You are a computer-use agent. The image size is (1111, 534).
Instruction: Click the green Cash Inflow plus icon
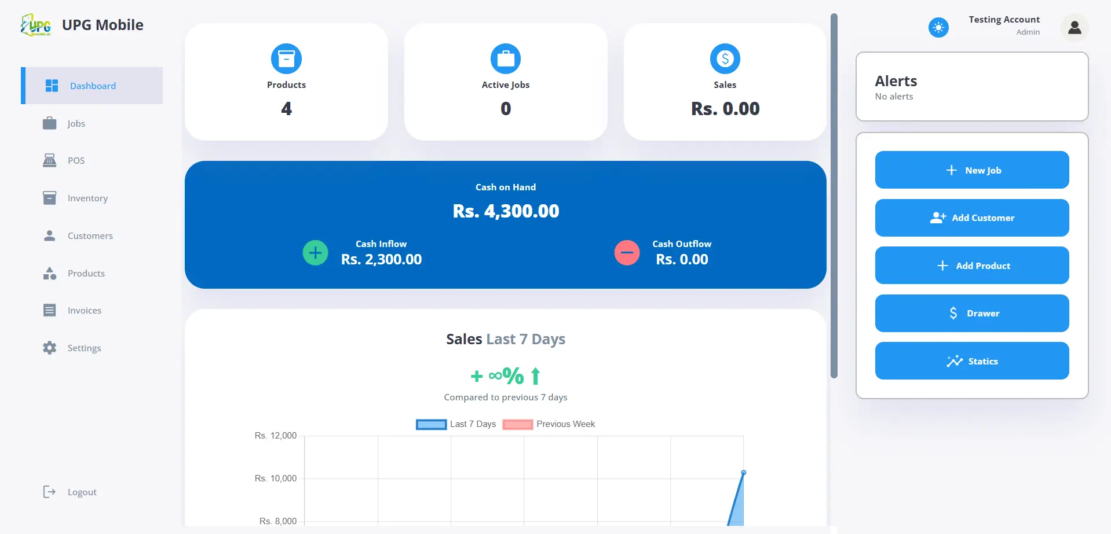[316, 253]
